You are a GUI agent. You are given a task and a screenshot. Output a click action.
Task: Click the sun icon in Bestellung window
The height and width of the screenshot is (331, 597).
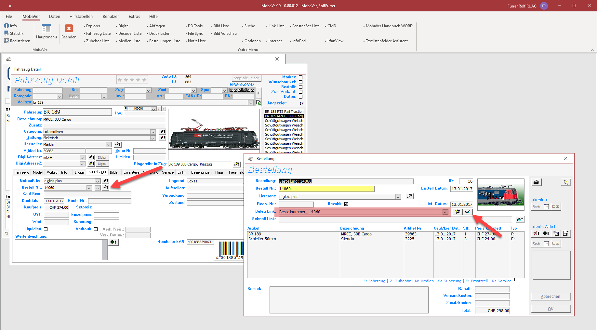point(566,182)
